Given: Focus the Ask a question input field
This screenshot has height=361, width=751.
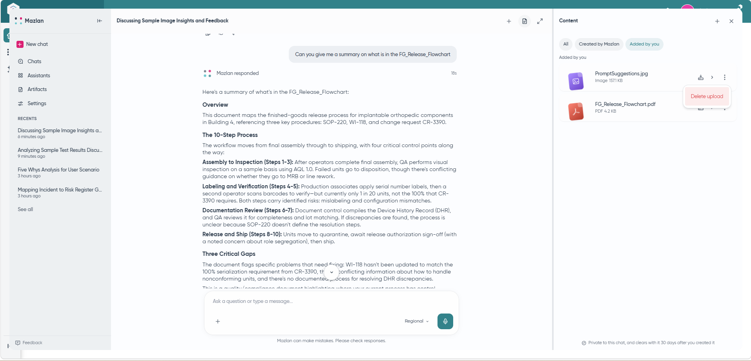Looking at the screenshot, I should click(x=331, y=301).
